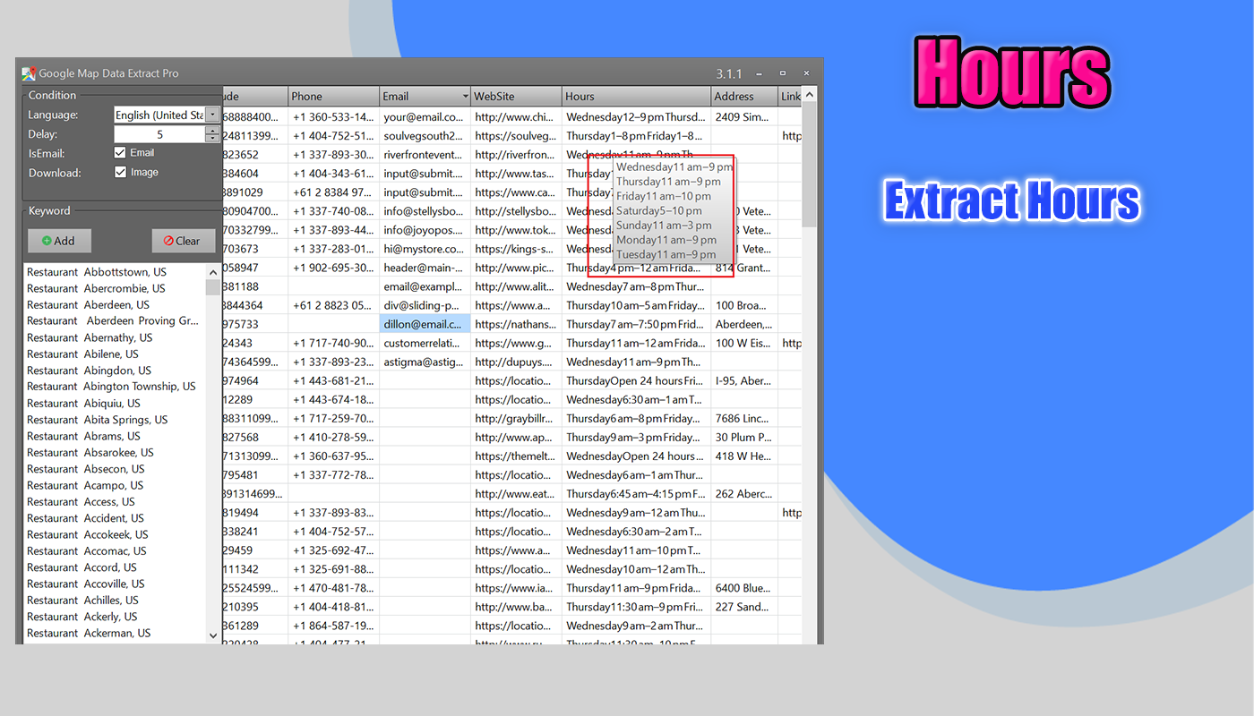Select keyword Restaurant Abrams, US
This screenshot has height=716, width=1254.
tap(83, 436)
